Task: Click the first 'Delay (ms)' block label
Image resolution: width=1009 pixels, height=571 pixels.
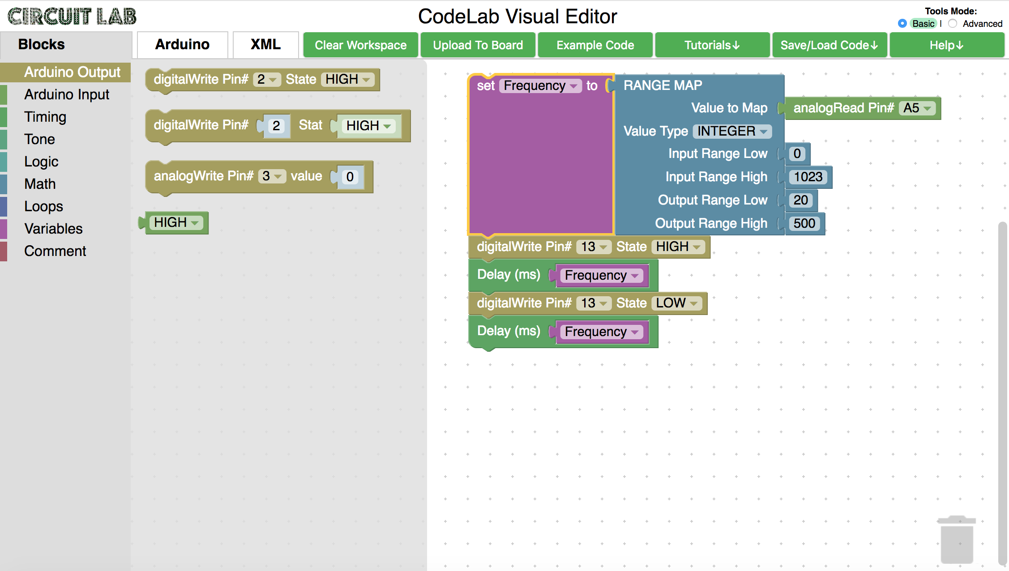Action: pyautogui.click(x=509, y=274)
